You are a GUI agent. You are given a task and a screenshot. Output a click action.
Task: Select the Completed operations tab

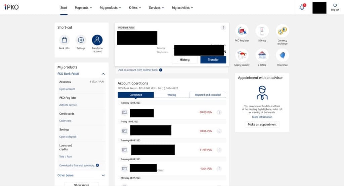pyautogui.click(x=136, y=95)
